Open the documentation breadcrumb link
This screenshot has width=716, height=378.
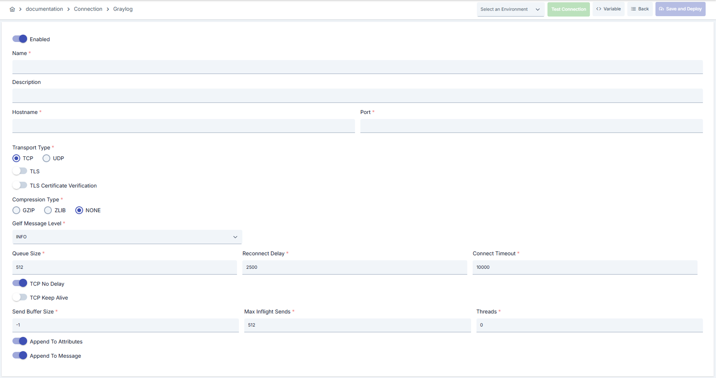coord(44,9)
